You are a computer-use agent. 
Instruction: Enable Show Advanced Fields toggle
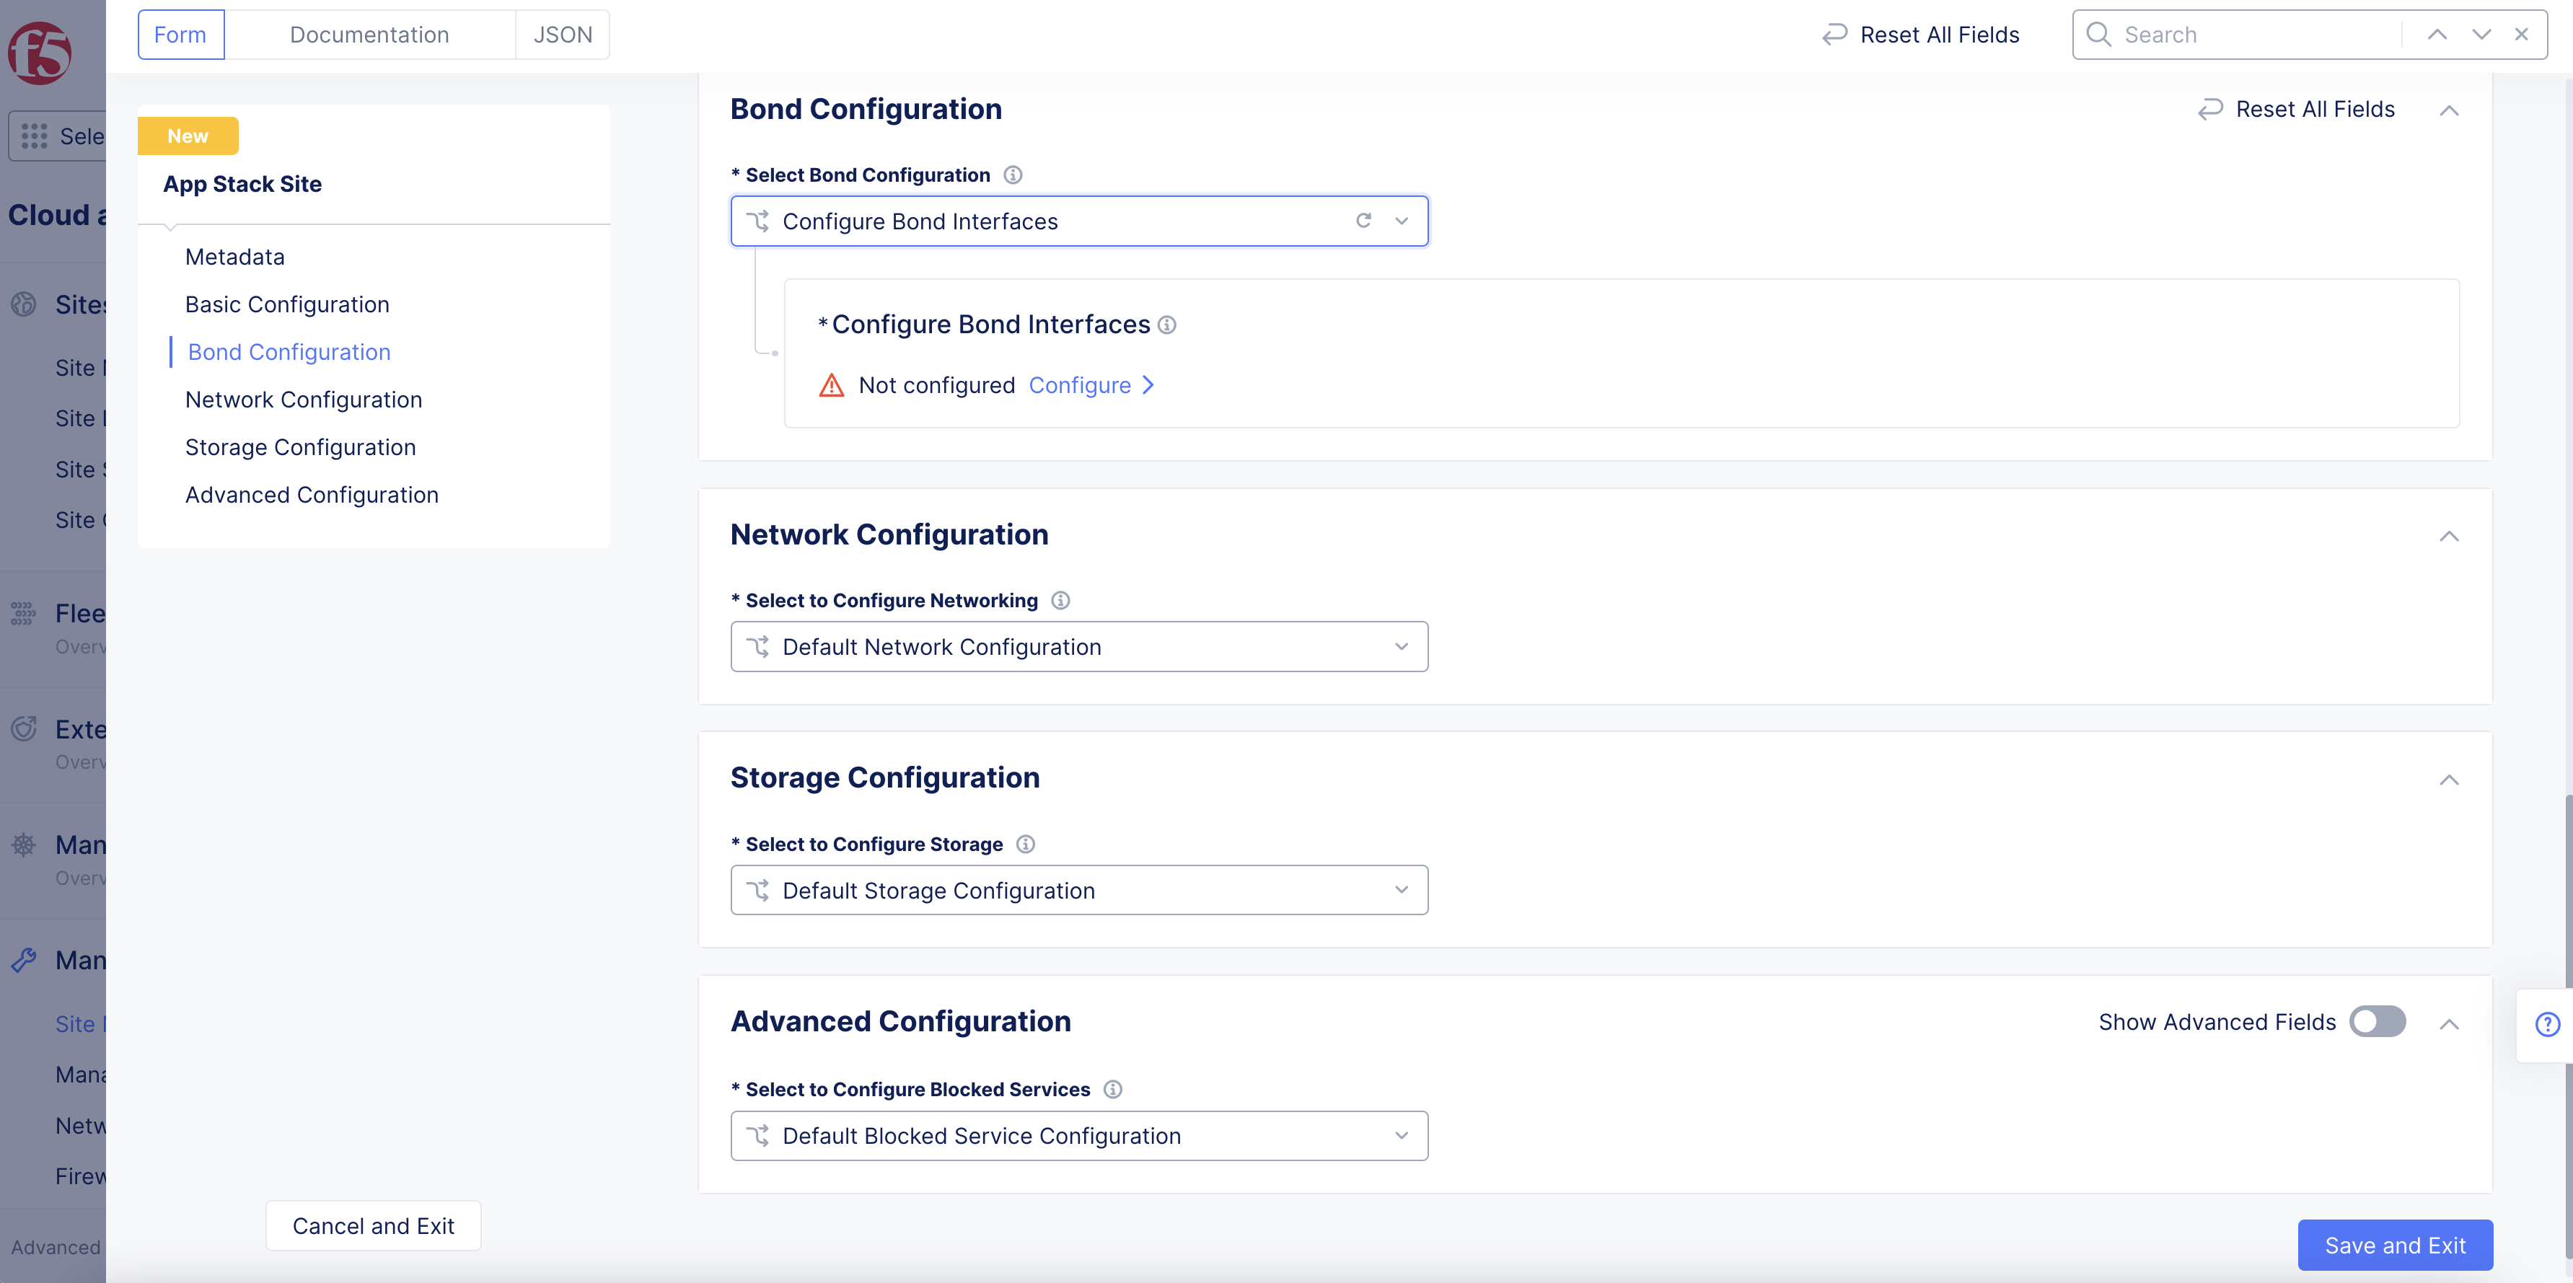point(2378,1023)
